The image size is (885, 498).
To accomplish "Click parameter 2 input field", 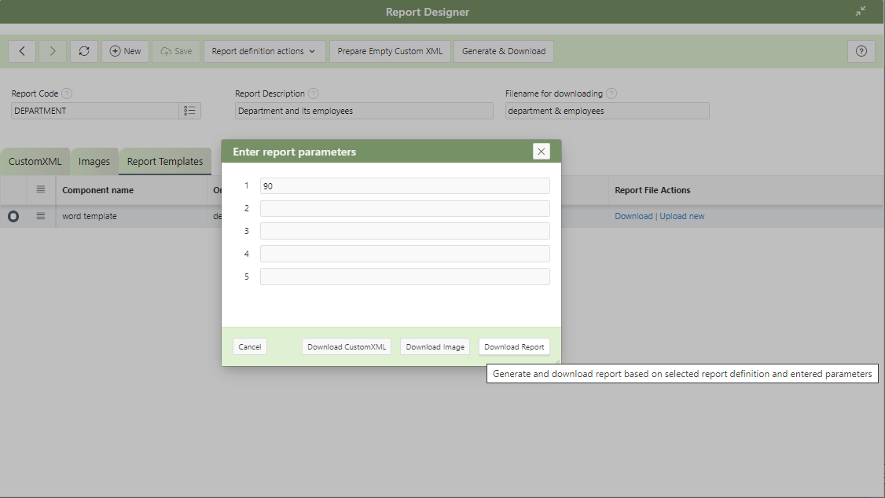I will pos(405,208).
